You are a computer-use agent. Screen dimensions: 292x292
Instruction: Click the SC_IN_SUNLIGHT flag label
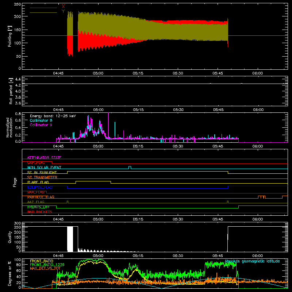tap(42, 172)
